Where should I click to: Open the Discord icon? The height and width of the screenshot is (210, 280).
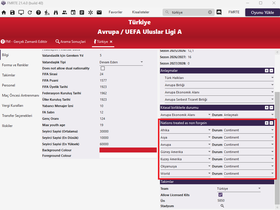pos(219,12)
